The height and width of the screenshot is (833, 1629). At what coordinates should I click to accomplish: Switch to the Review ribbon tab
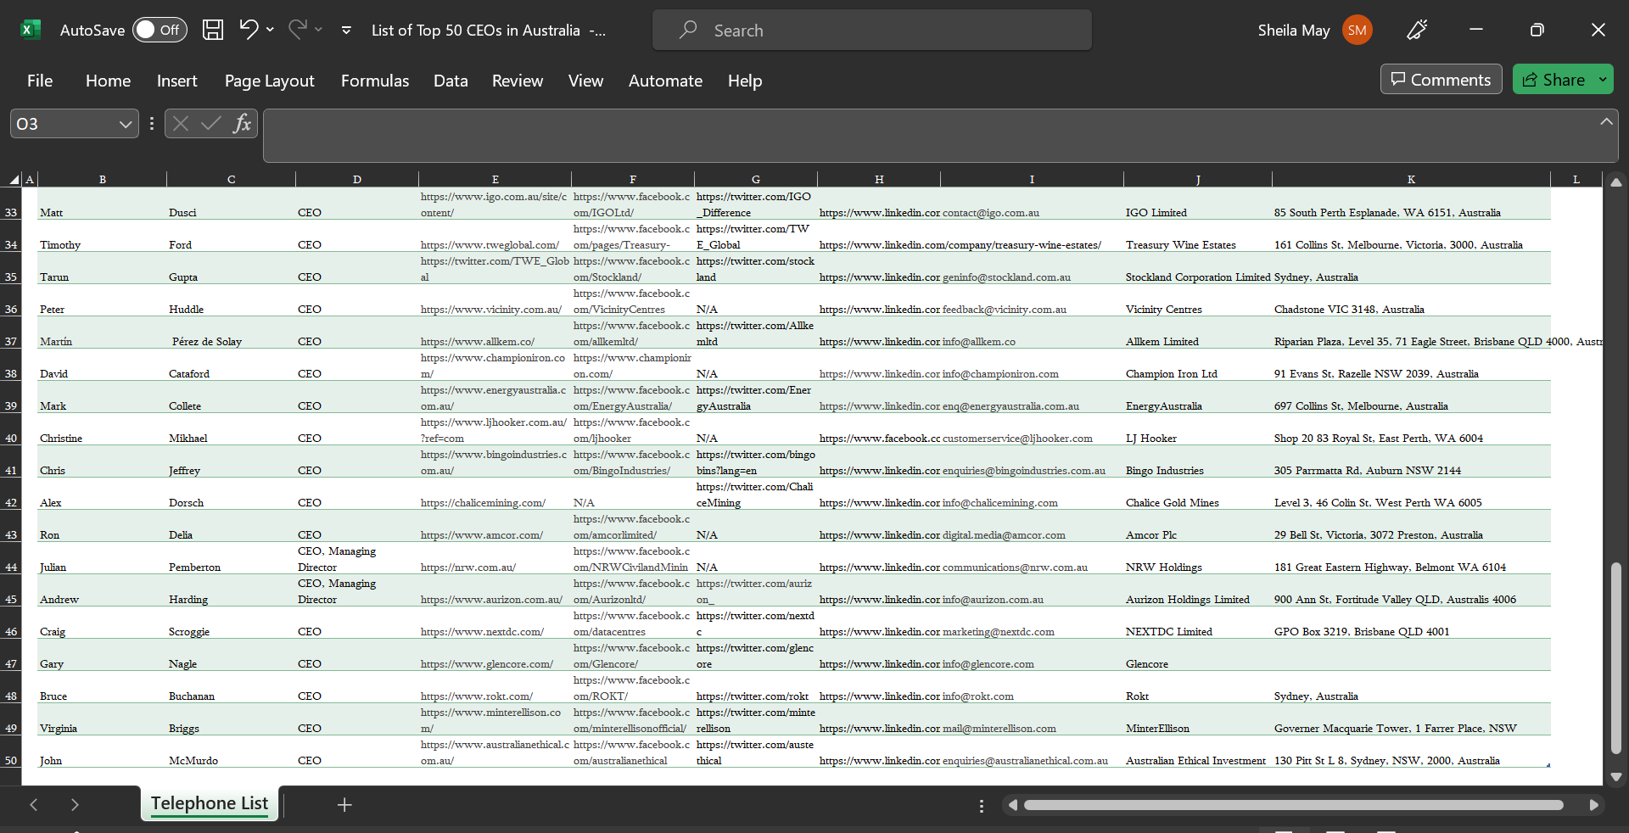coord(517,81)
